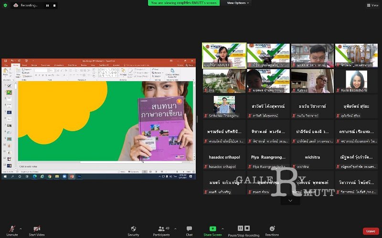Open the Reactions menu
The width and height of the screenshot is (382, 238).
[x=272, y=231]
